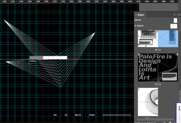Click the 'NEXT' text at page bottom
Viewport: 181px width, 123px height.
78,115
